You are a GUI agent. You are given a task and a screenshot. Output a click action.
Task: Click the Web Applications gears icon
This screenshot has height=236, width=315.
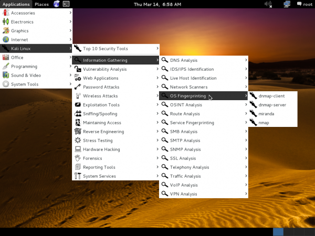78,78
